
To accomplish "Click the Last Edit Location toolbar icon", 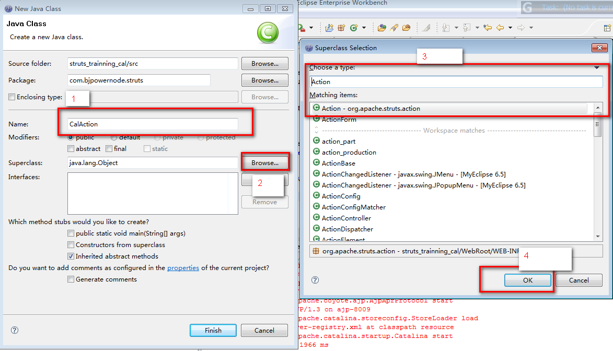I will pyautogui.click(x=488, y=28).
